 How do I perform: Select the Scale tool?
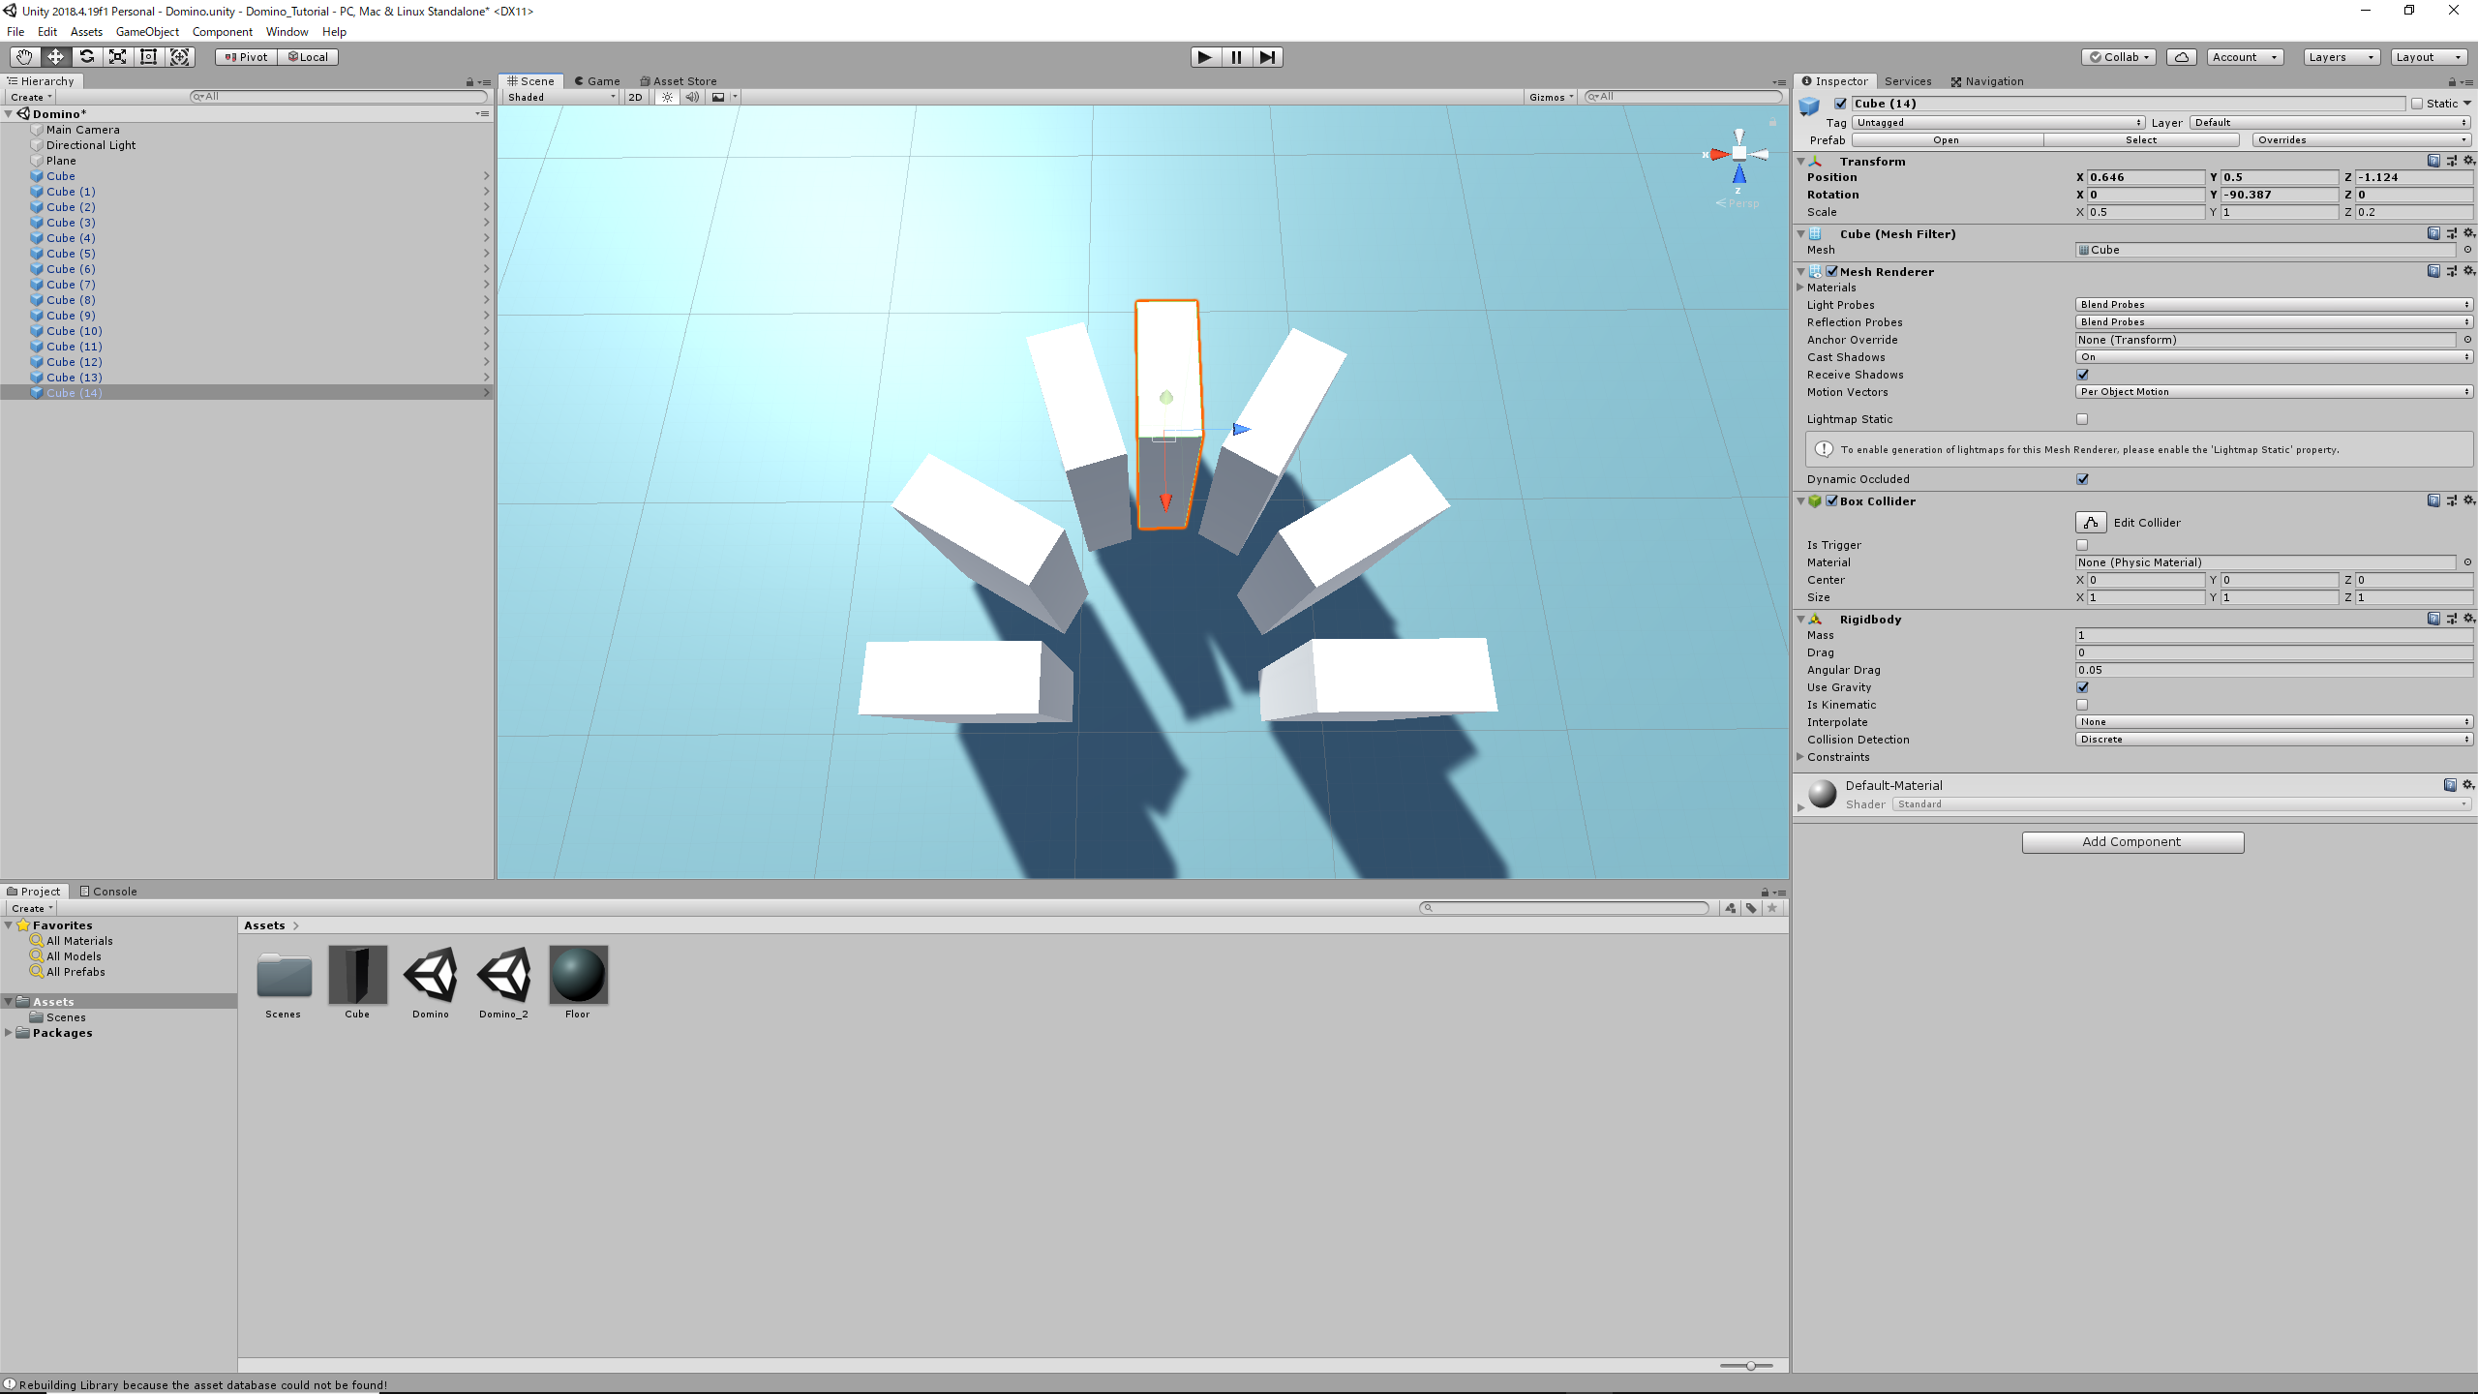click(118, 57)
